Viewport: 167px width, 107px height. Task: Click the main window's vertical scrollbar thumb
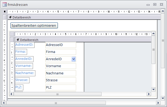(x=162, y=41)
